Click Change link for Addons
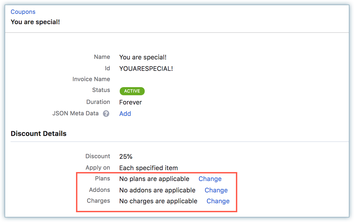 click(x=216, y=190)
